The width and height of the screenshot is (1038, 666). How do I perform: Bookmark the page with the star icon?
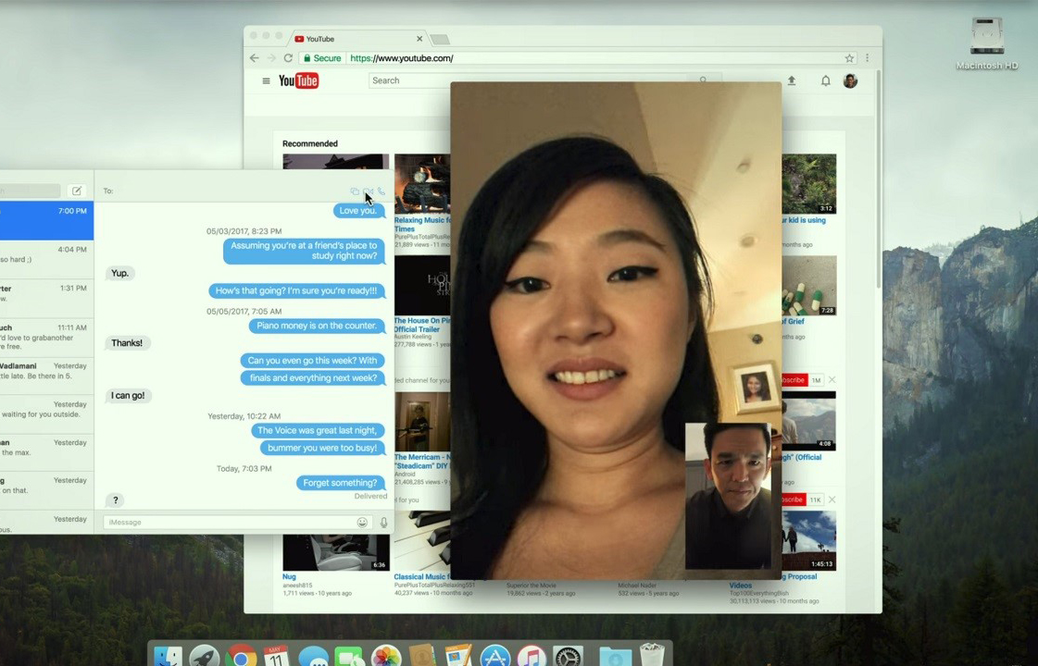(x=849, y=58)
